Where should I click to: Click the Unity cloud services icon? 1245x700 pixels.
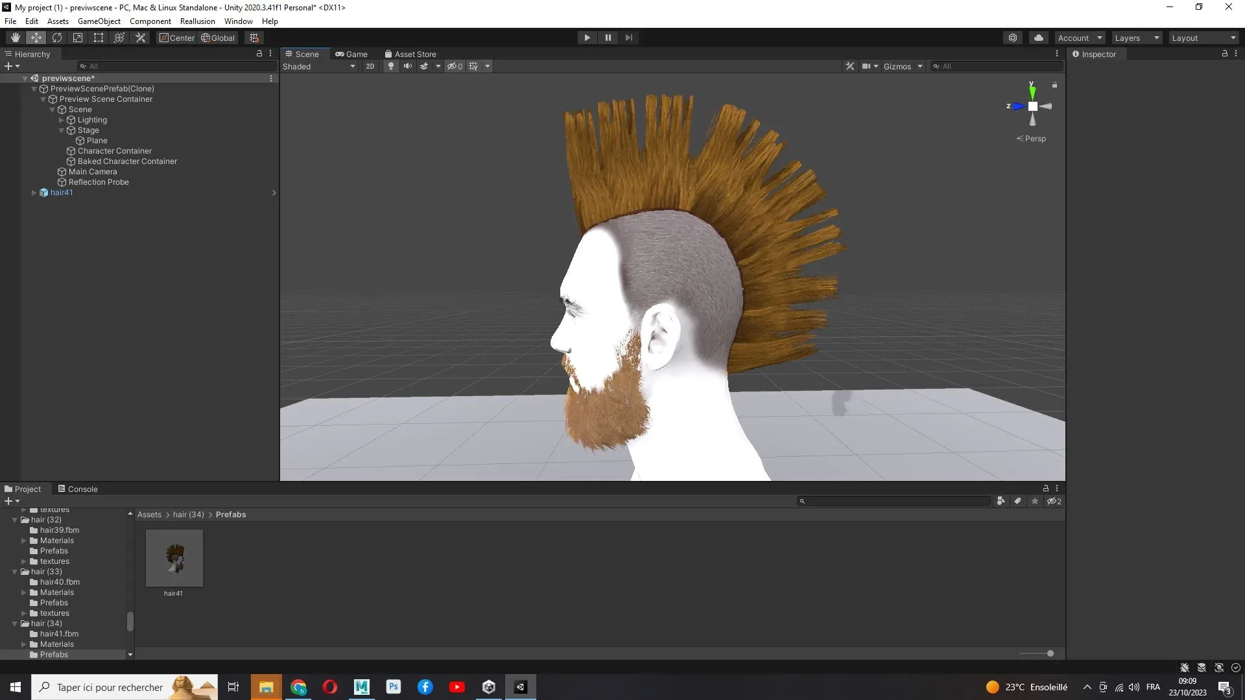pyautogui.click(x=1039, y=37)
